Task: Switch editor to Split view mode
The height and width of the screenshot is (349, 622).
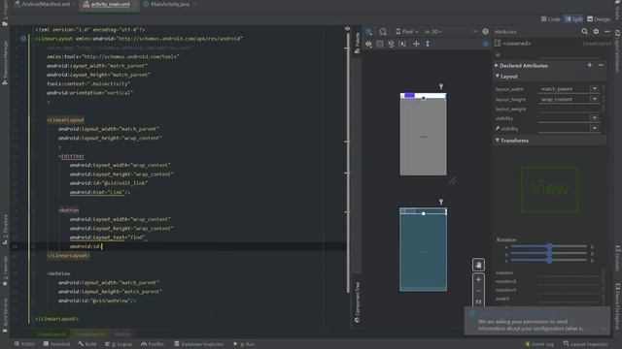Action: 573,19
